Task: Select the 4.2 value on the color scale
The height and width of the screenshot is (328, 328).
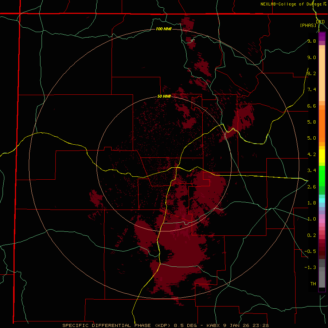Action: [x=312, y=155]
